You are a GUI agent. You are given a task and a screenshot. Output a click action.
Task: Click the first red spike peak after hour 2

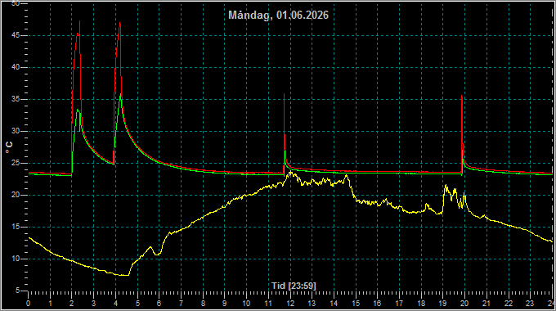point(80,21)
